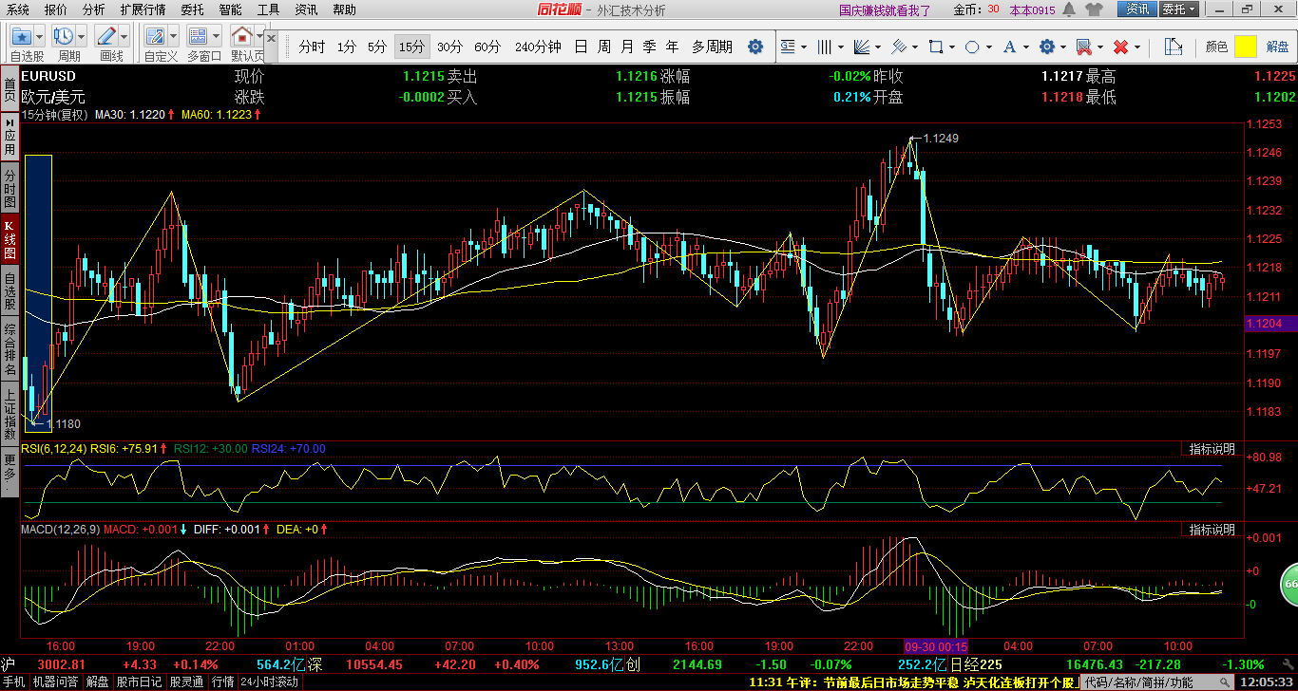Image resolution: width=1298 pixels, height=691 pixels.
Task: Expand dropdown arrow next to 多窗口
Action: coord(217,36)
